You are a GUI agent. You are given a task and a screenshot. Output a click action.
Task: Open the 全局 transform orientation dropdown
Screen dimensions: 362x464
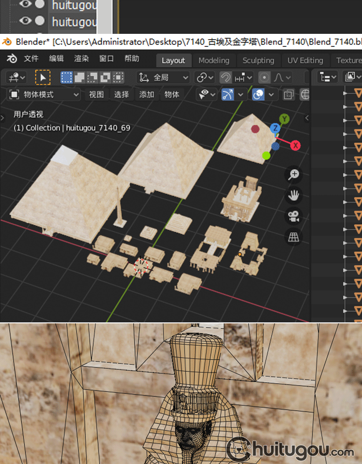coord(164,77)
